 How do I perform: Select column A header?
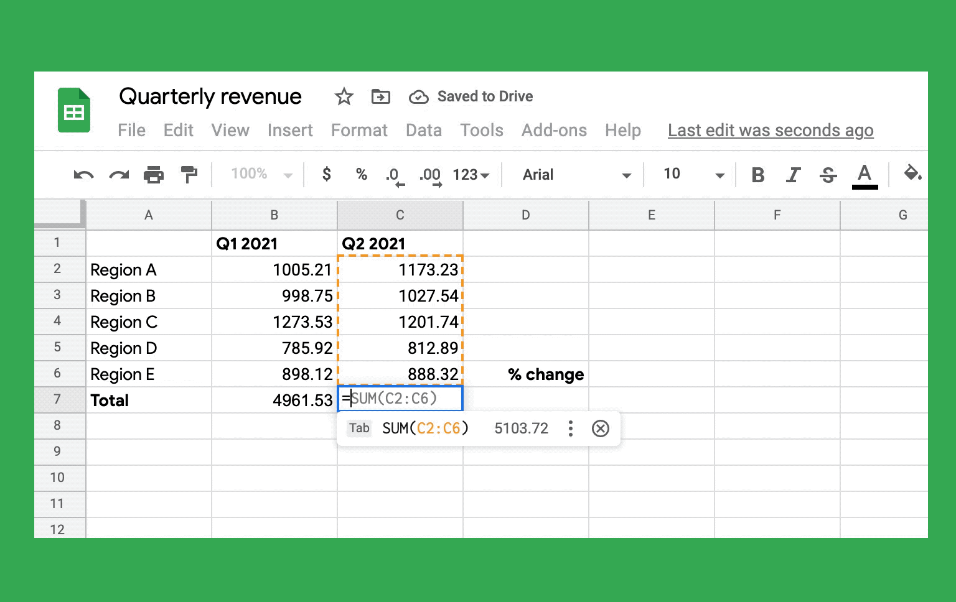point(149,215)
